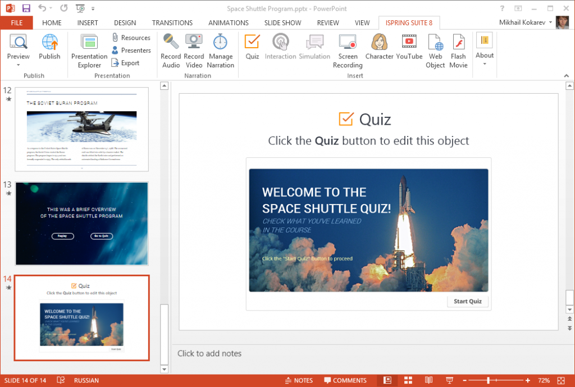Click the Start Quiz button on slide
This screenshot has width=575, height=387.
468,301
